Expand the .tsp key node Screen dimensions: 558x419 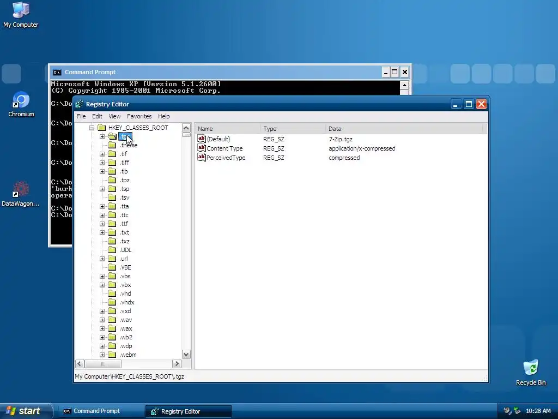(102, 189)
